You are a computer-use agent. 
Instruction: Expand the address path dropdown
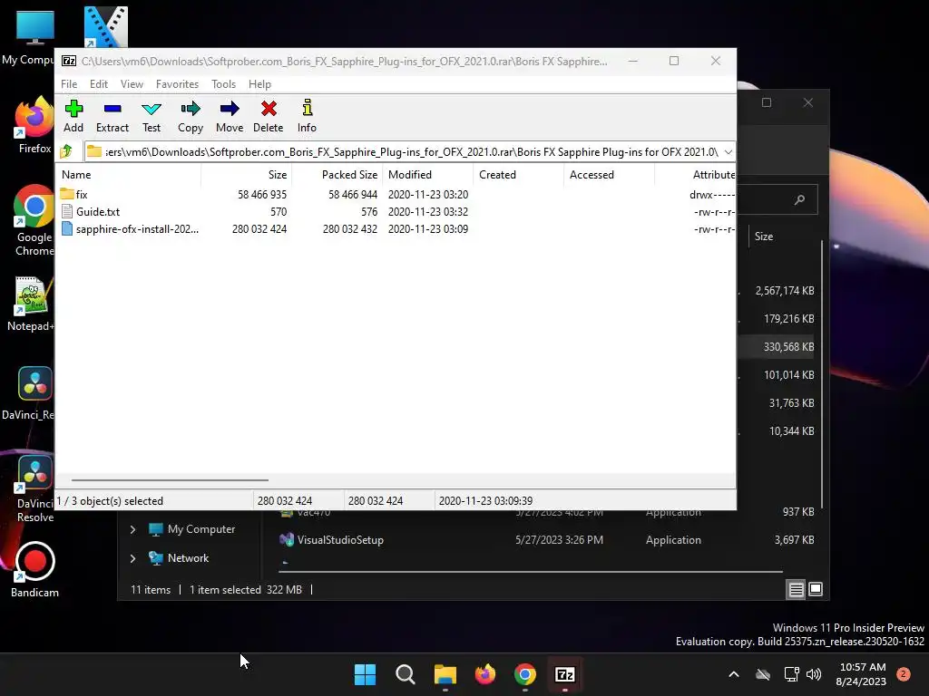729,152
